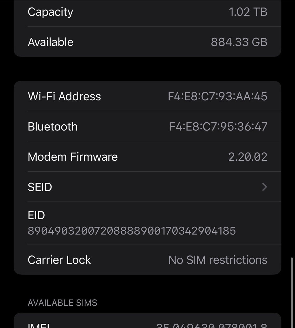
Task: Open the Carrier Lock row
Action: pos(147,260)
